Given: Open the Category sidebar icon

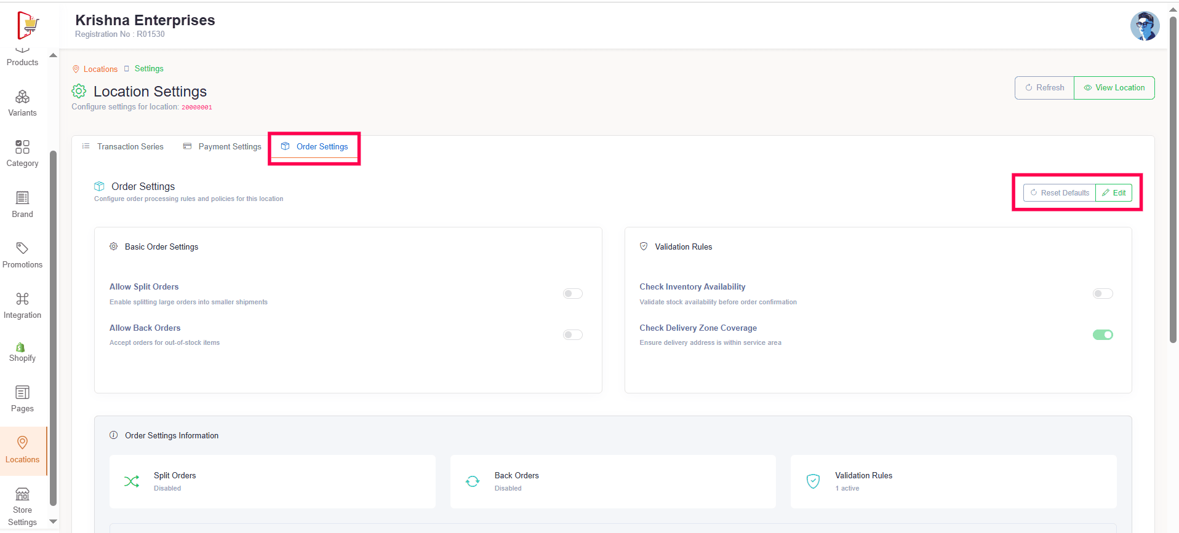Looking at the screenshot, I should click(22, 154).
